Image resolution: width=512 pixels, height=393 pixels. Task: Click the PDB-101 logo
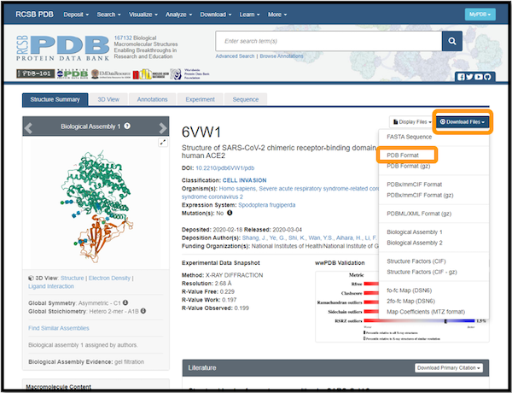[36, 73]
